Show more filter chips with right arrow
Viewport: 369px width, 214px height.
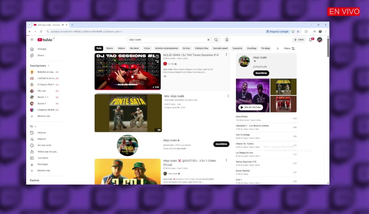coord(278,48)
